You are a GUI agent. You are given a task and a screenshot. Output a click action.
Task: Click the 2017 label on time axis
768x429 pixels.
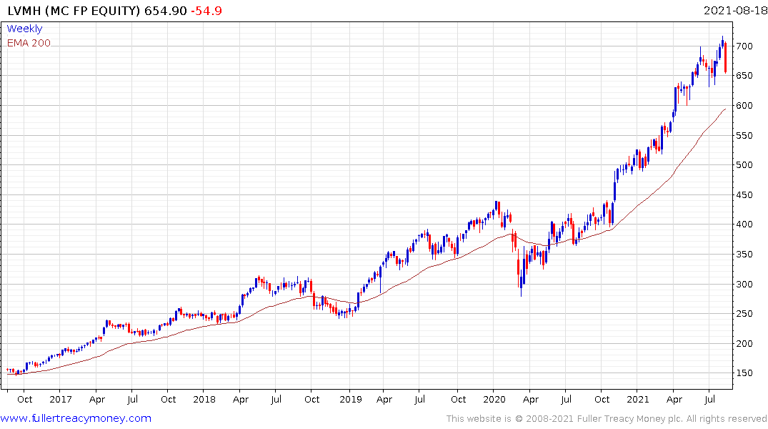point(61,399)
